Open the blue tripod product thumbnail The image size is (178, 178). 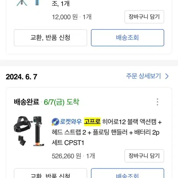(x=28, y=3)
